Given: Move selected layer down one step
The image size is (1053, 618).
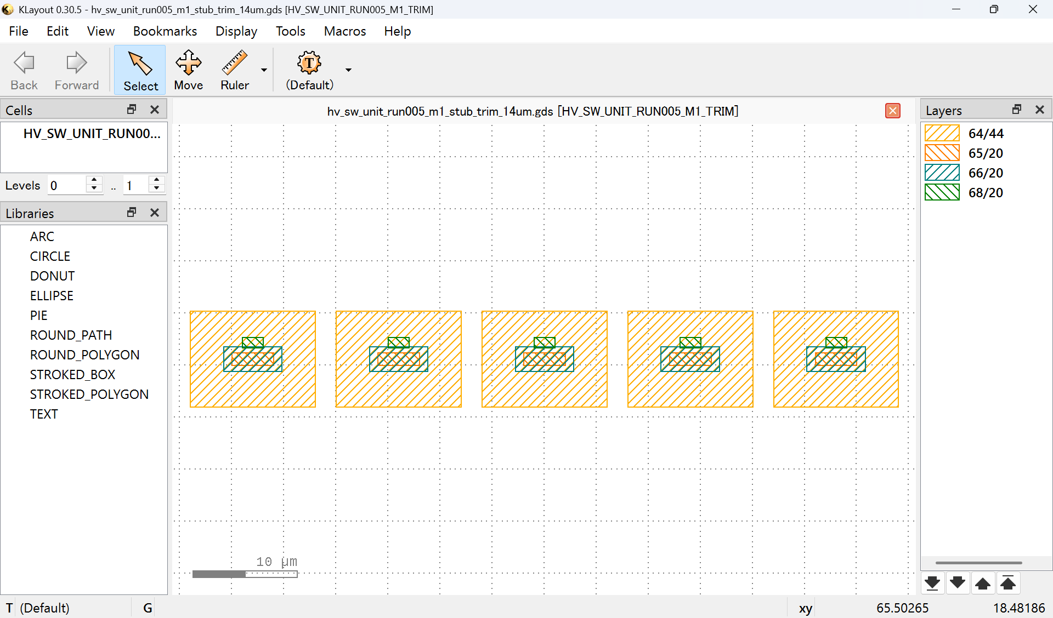Looking at the screenshot, I should 958,583.
